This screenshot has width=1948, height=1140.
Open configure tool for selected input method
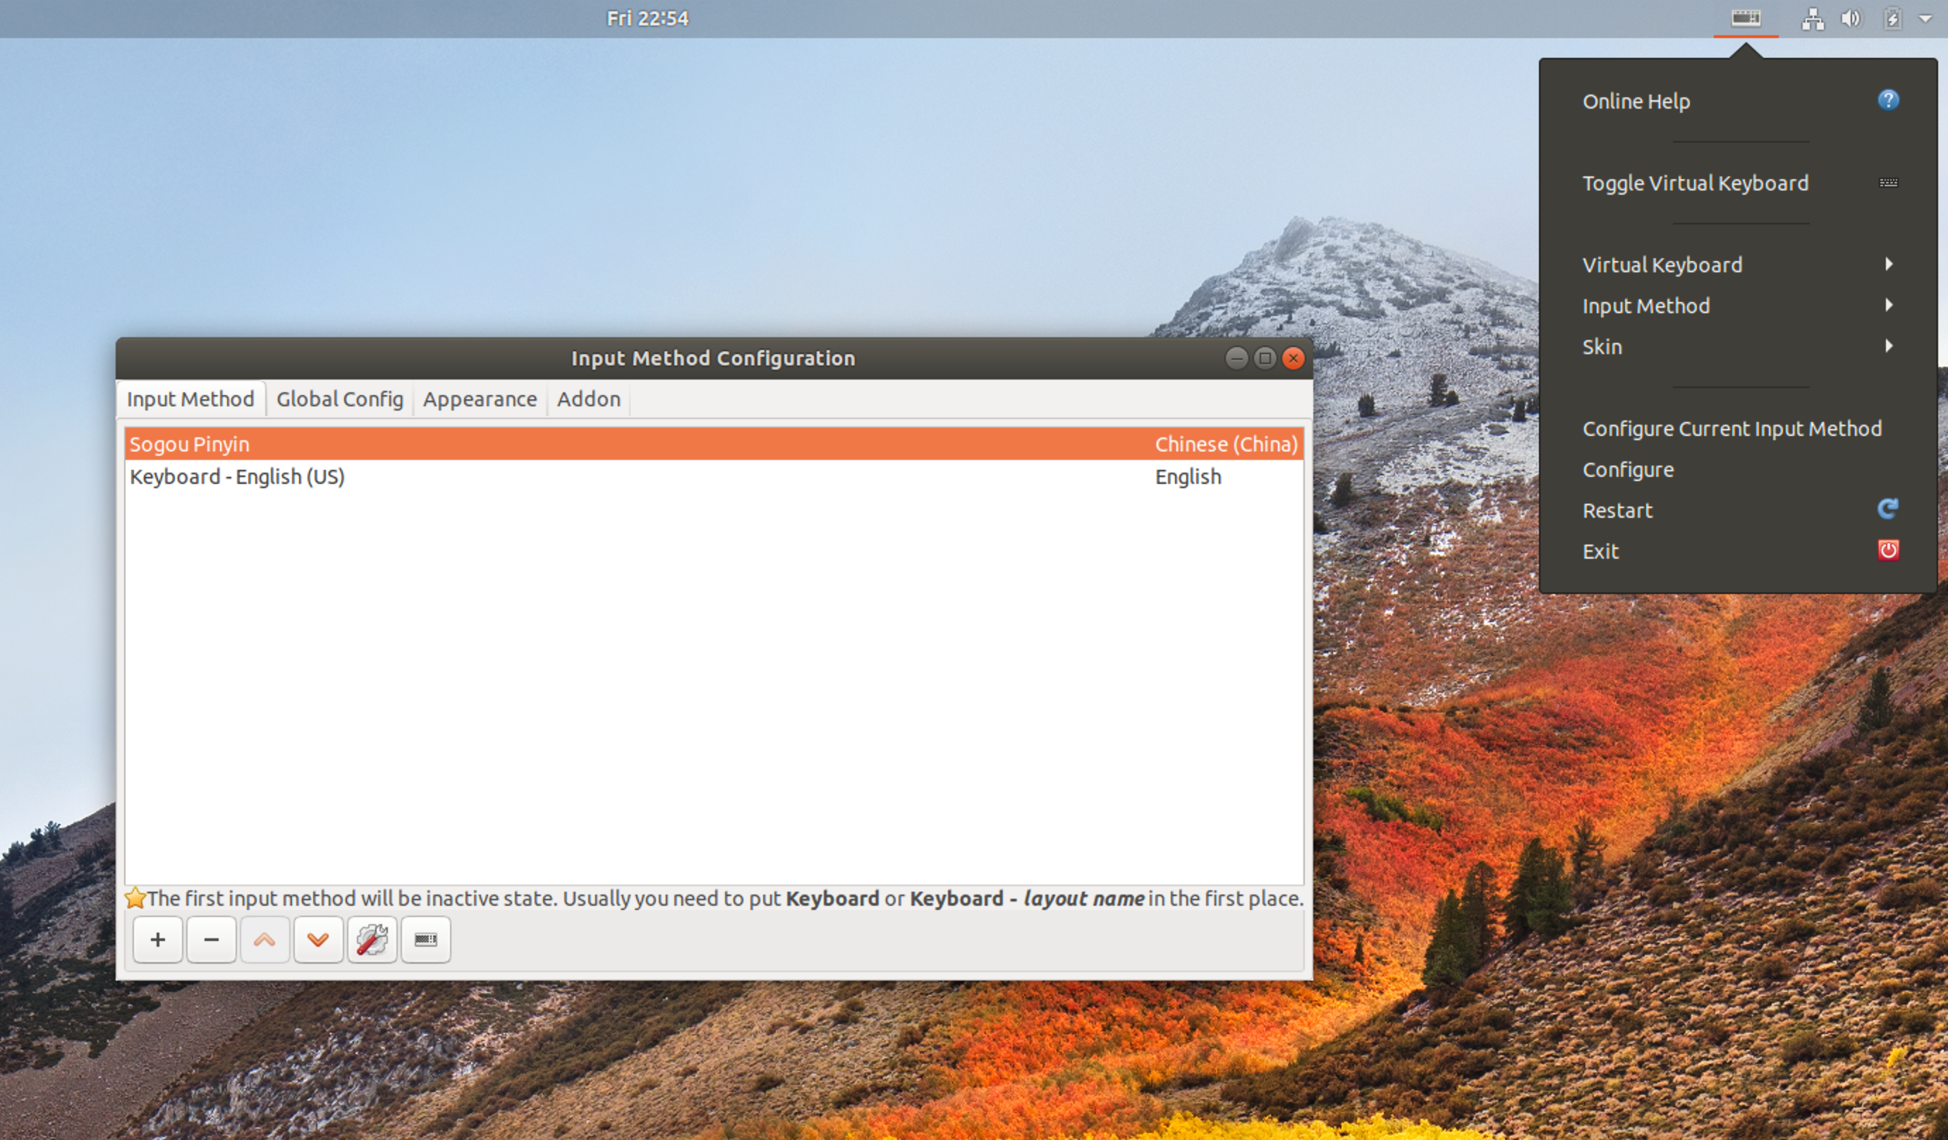point(372,939)
